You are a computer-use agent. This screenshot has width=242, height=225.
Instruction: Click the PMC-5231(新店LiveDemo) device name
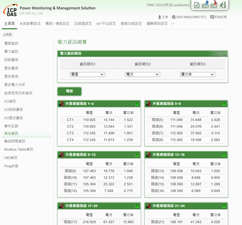click(168, 5)
